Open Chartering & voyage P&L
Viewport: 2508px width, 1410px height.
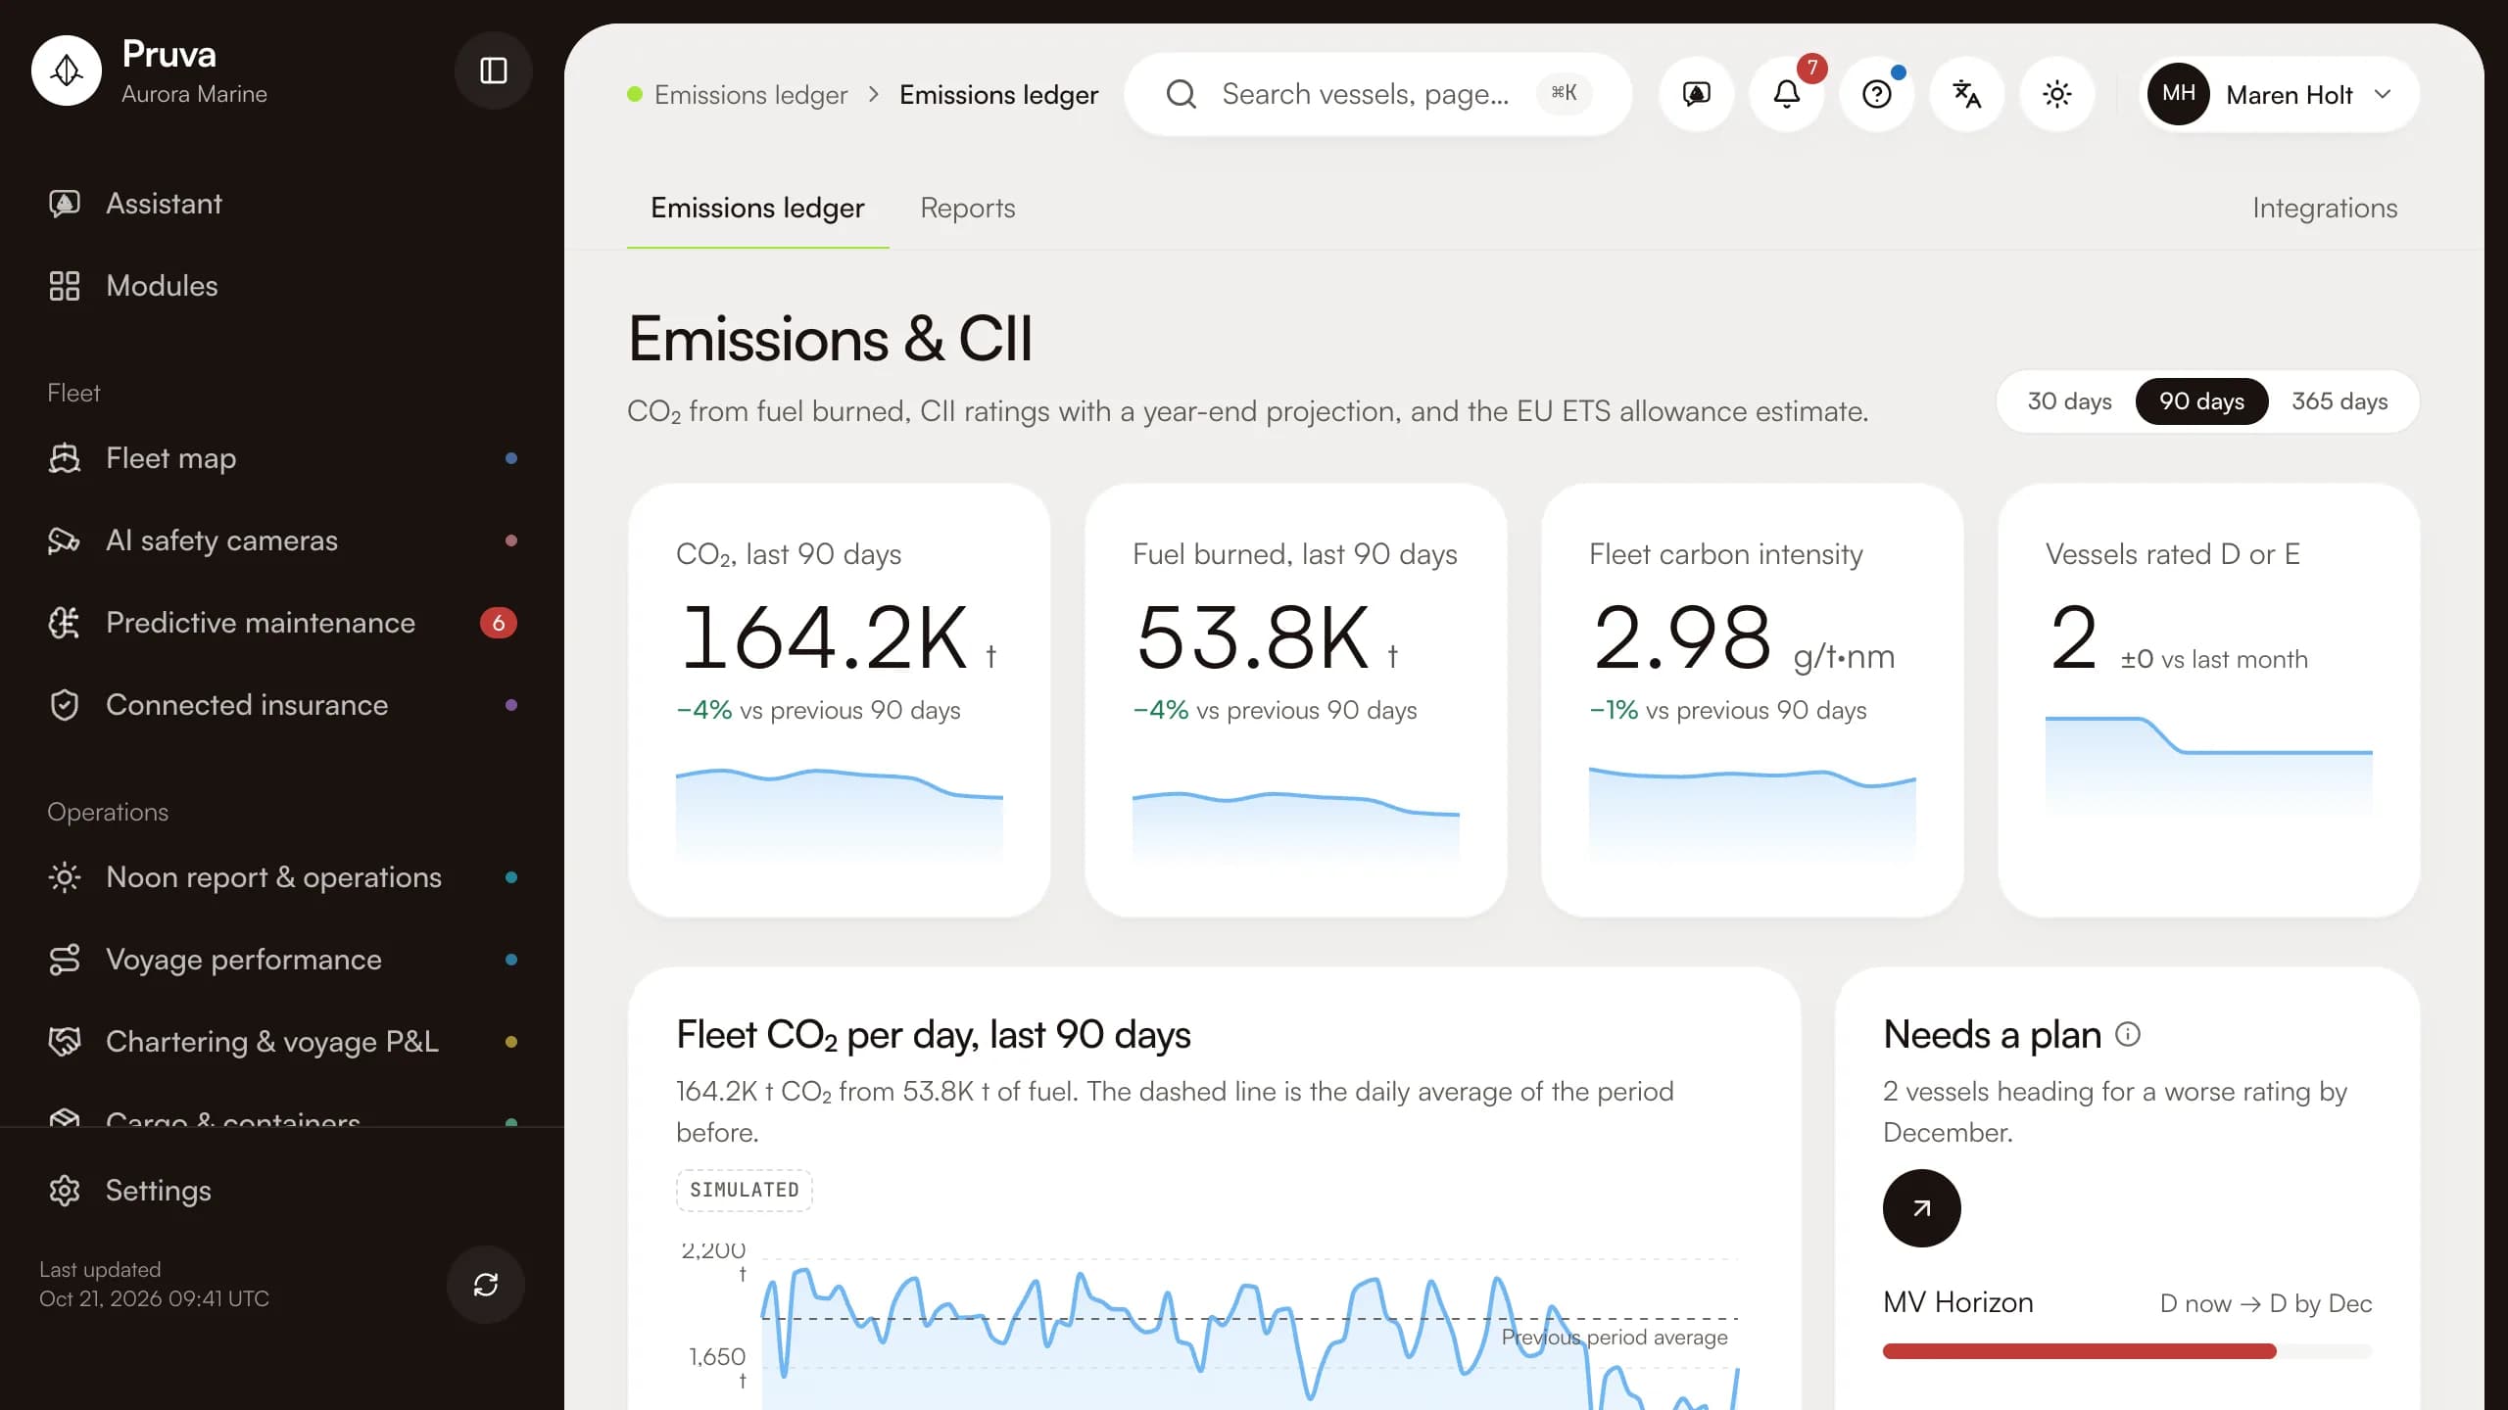coord(282,1042)
